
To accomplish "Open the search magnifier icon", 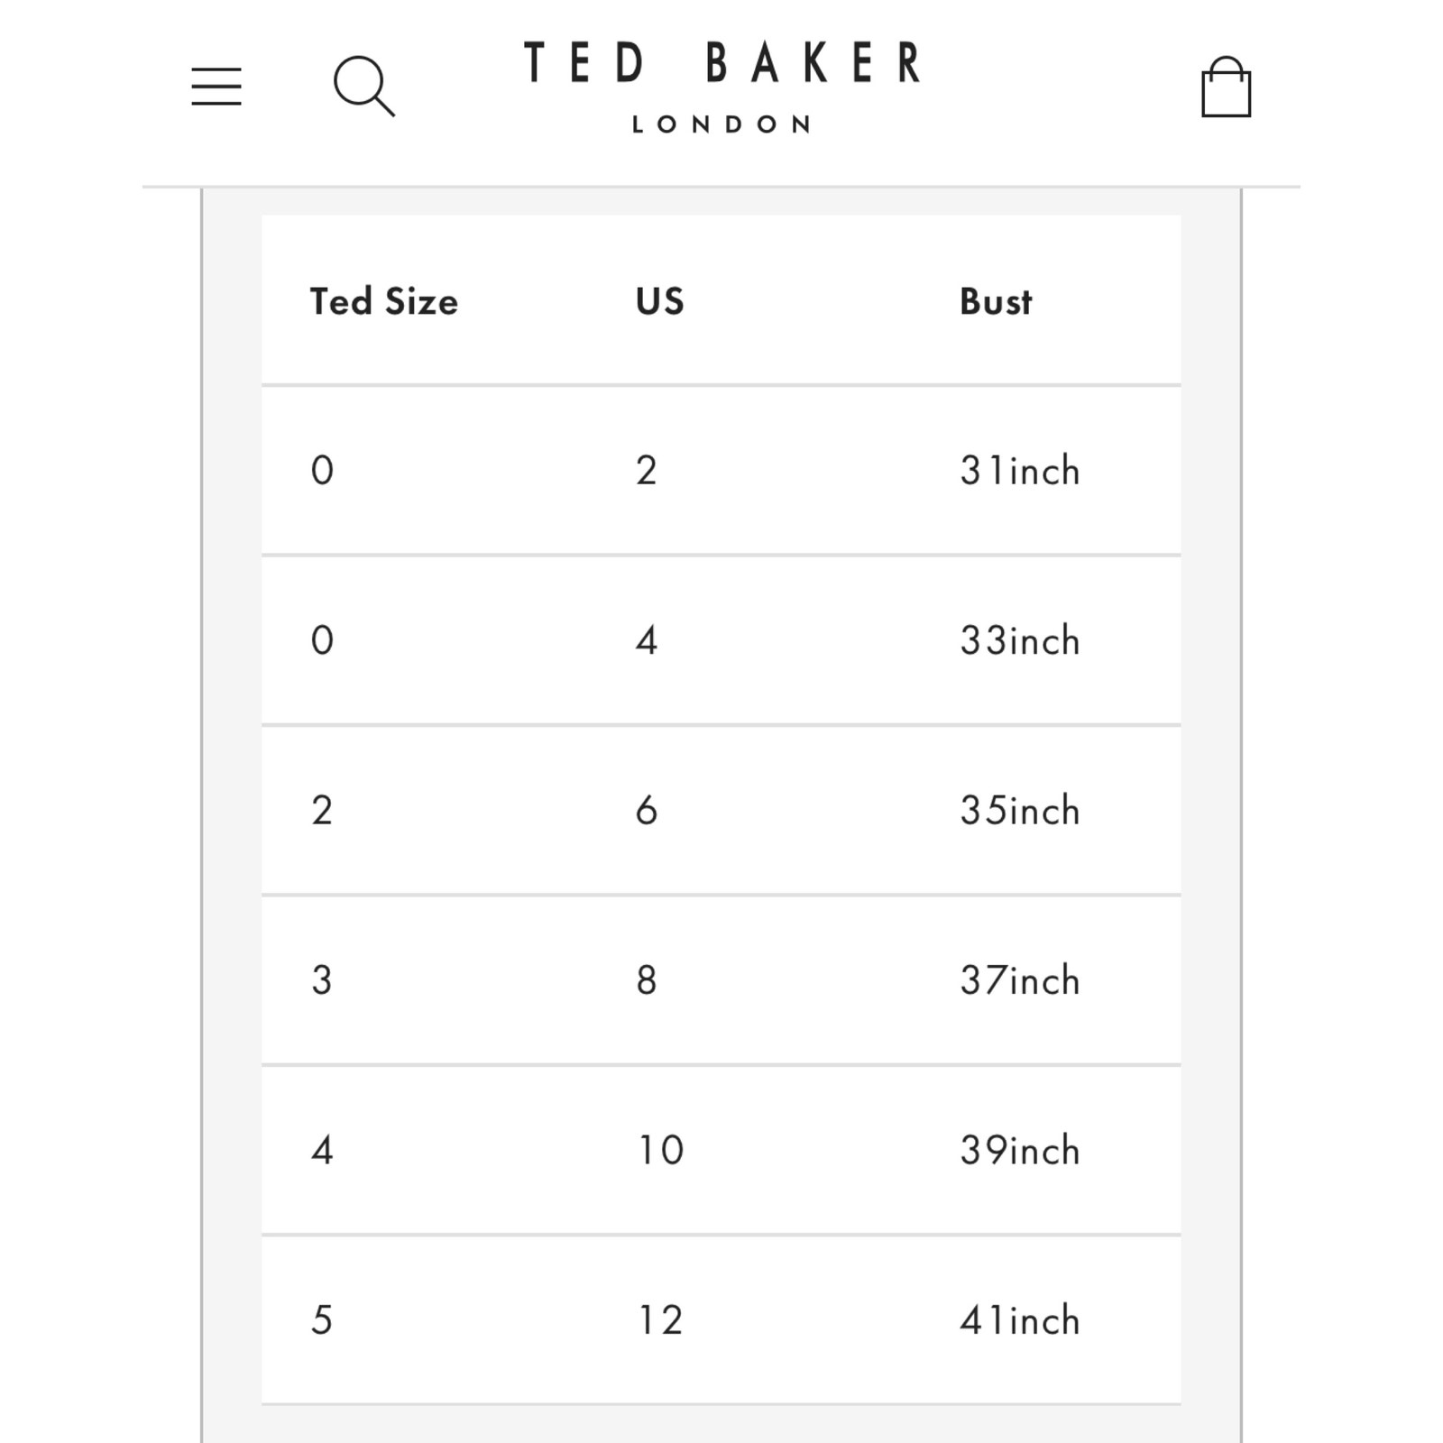I will pos(364,87).
